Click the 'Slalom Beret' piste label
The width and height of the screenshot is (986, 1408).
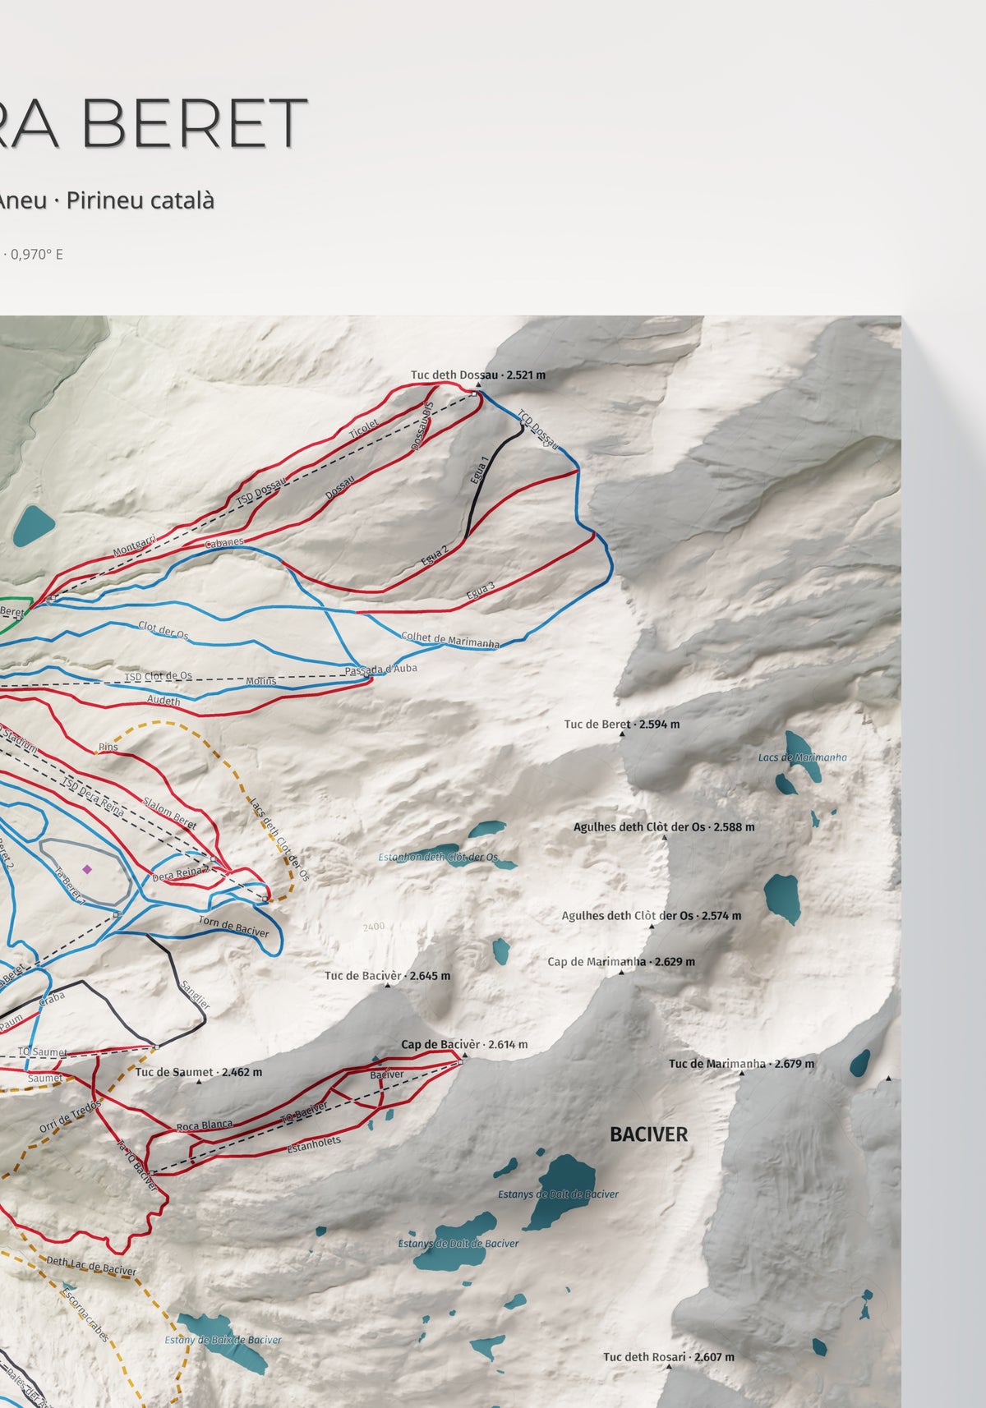click(170, 812)
